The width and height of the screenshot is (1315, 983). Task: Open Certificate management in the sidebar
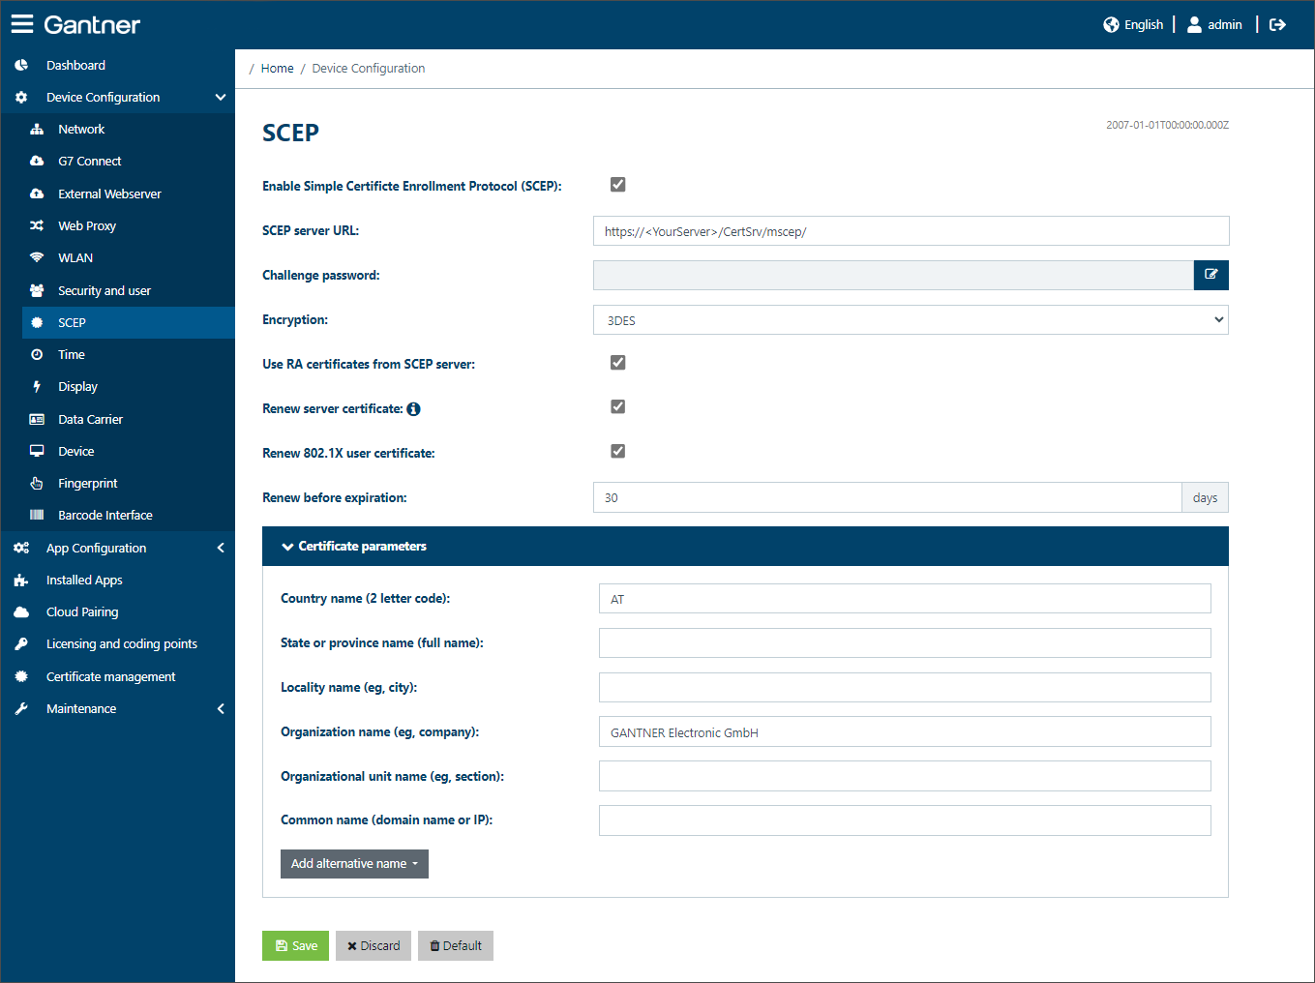pos(110,676)
